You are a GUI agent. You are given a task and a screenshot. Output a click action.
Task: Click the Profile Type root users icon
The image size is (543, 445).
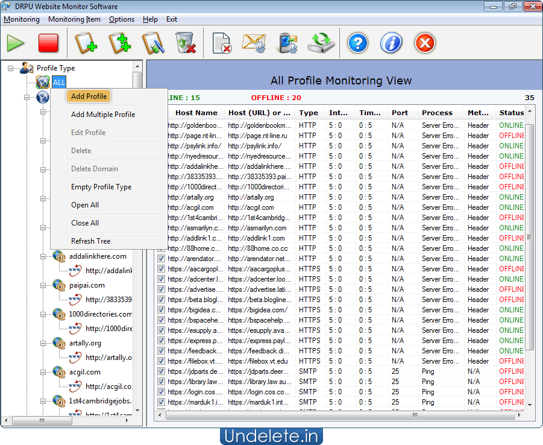(27, 68)
